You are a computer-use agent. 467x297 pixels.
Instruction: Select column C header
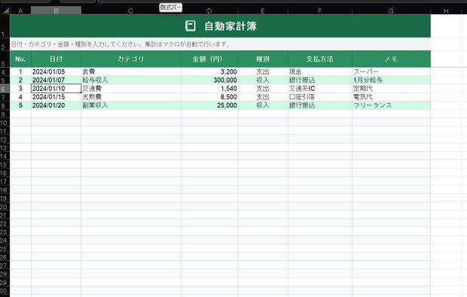point(131,11)
